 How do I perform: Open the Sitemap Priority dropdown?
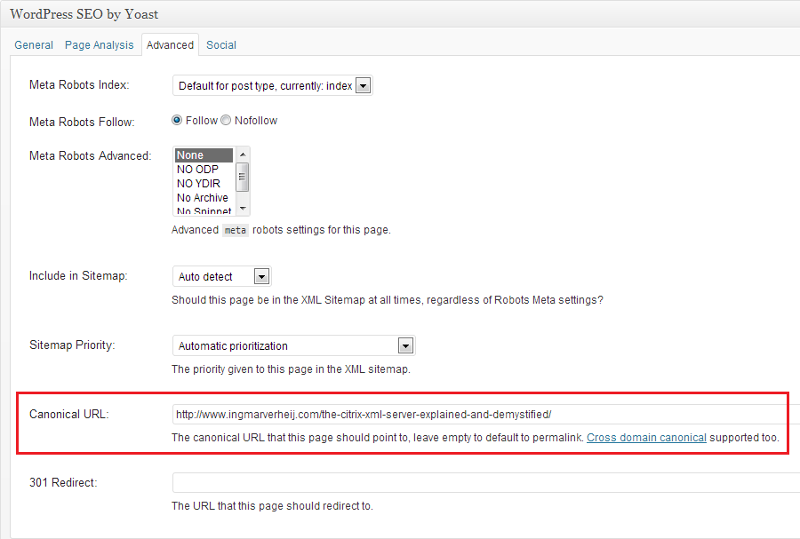(x=293, y=345)
